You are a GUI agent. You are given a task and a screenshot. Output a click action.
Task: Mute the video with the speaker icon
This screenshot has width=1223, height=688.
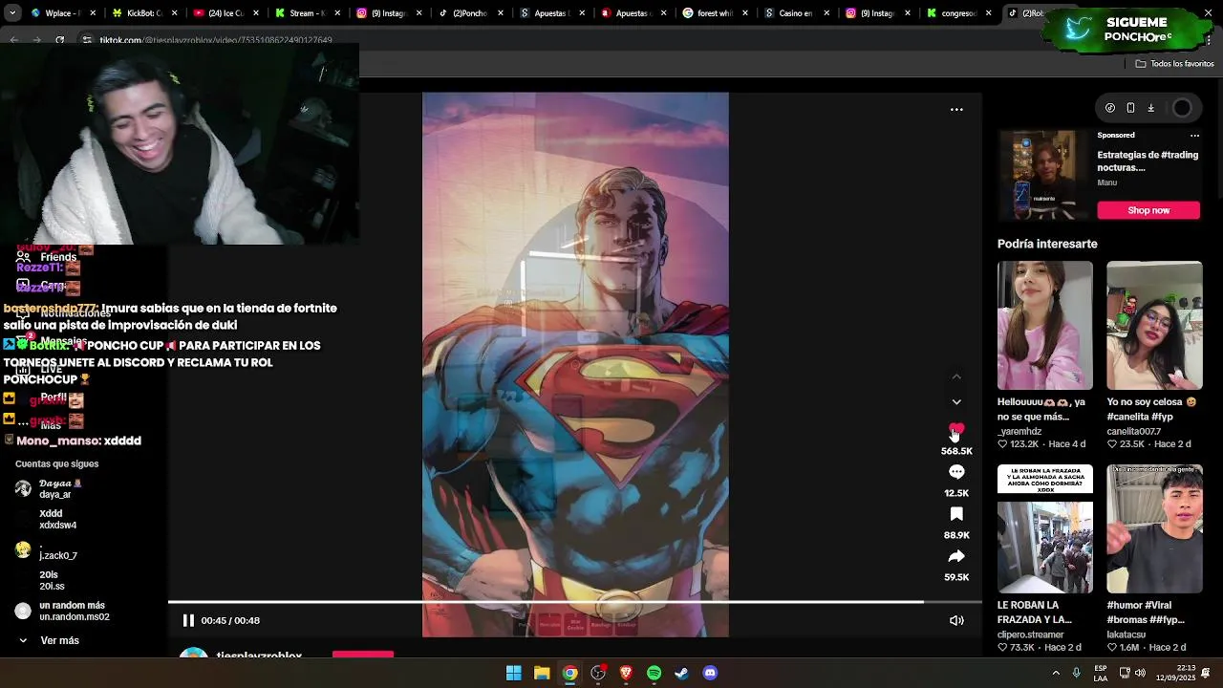pos(956,620)
